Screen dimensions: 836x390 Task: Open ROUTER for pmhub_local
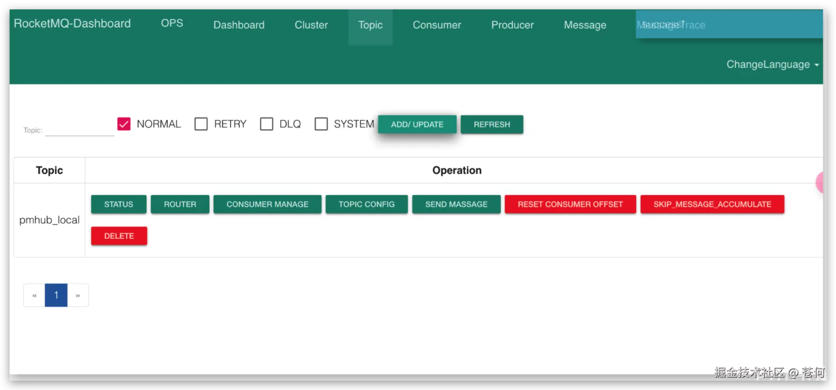pos(180,204)
